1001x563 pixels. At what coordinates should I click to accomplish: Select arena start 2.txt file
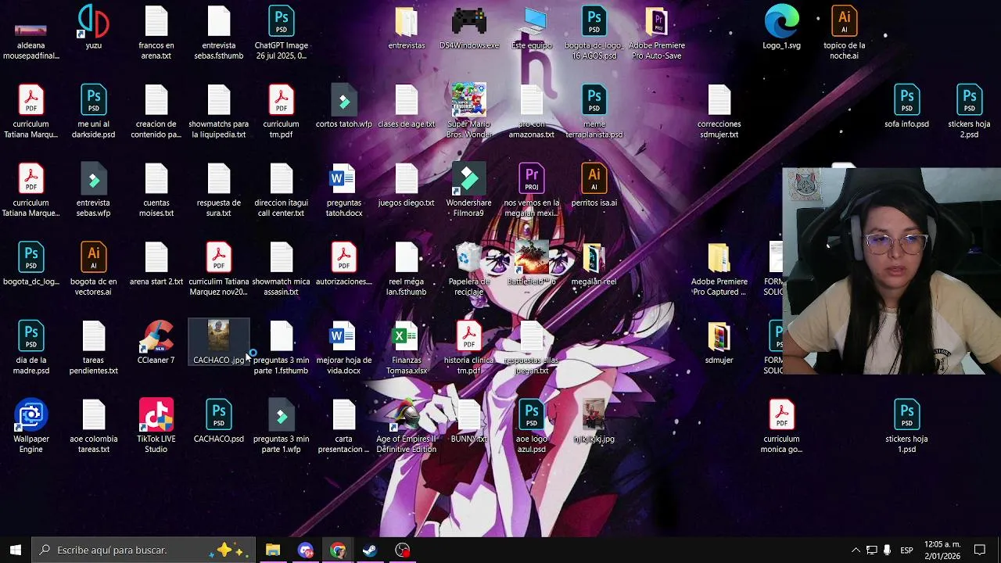(156, 264)
